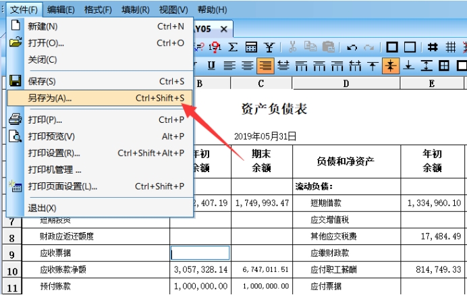Click the selected empty cell in row 9
The height and width of the screenshot is (295, 467).
click(x=200, y=253)
